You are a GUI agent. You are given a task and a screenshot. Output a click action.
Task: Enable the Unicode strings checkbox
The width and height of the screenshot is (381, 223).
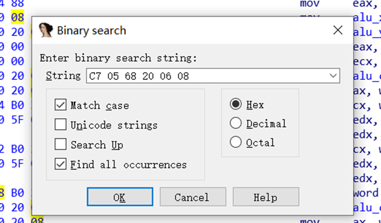(x=61, y=125)
